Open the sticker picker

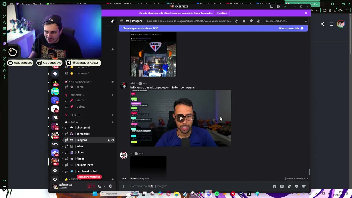point(289,186)
